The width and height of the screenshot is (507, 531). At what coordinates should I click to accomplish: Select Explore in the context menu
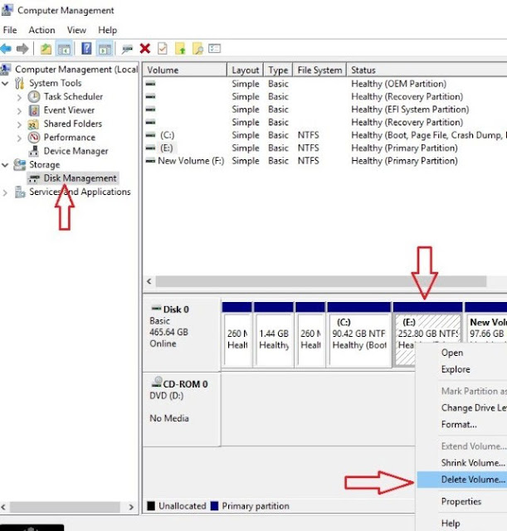point(462,369)
